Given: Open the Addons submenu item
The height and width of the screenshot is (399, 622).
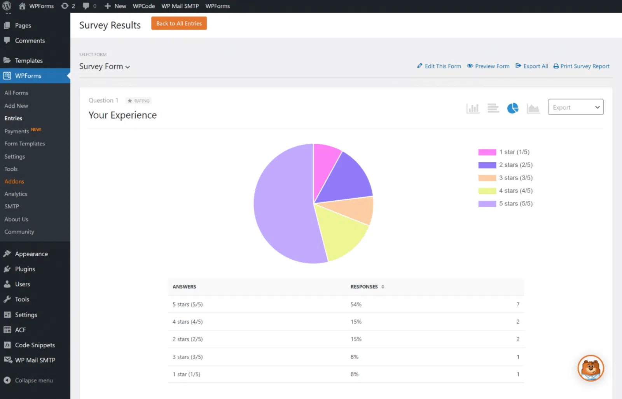Looking at the screenshot, I should [x=14, y=181].
